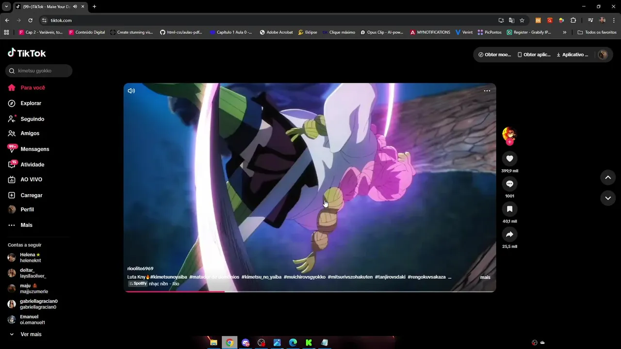Open the #muichirovsgyokko hashtag
Screen dimensions: 621x349
(304, 277)
